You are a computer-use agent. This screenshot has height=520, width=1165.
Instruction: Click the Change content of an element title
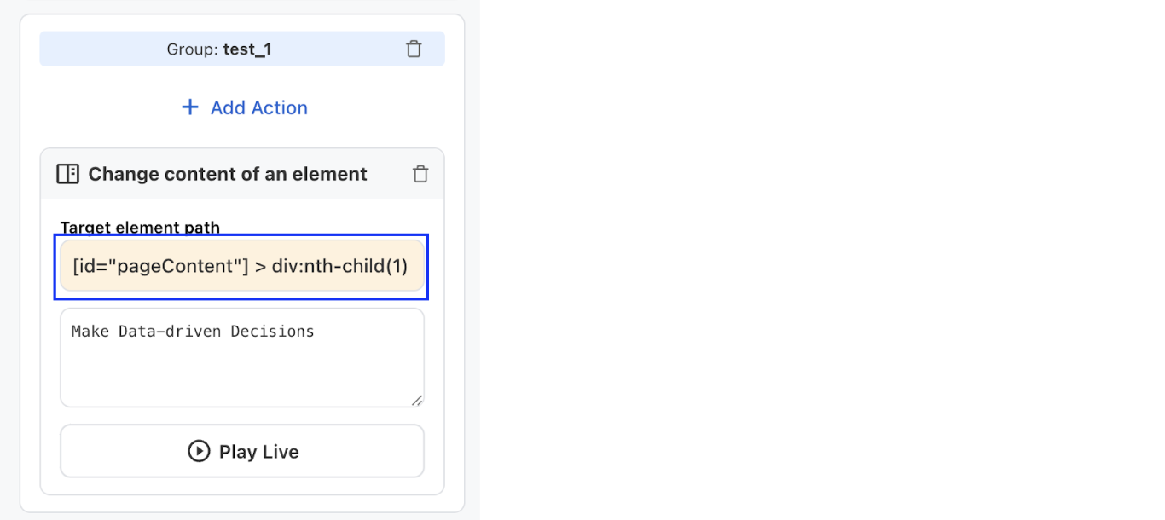[x=228, y=174]
